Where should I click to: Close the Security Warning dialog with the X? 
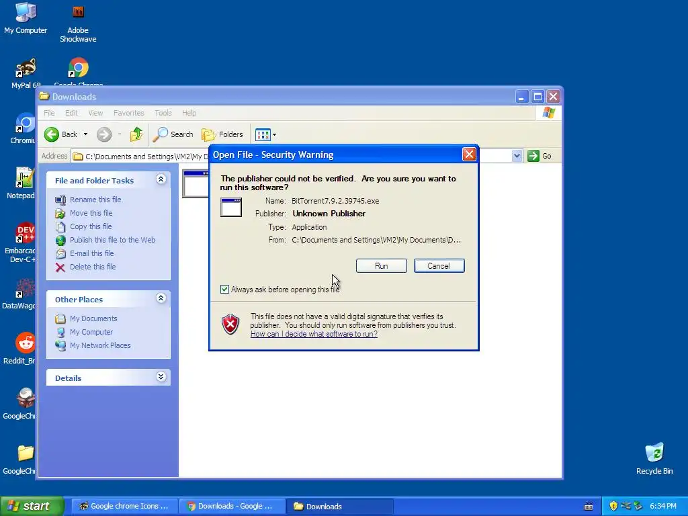coord(469,154)
